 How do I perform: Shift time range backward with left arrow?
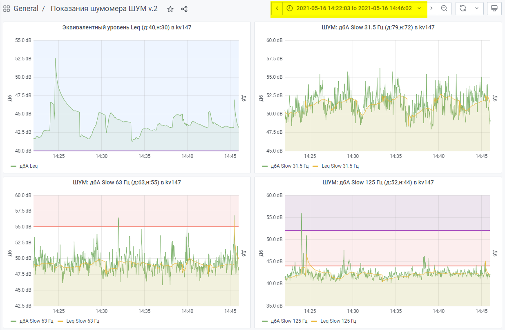point(277,9)
